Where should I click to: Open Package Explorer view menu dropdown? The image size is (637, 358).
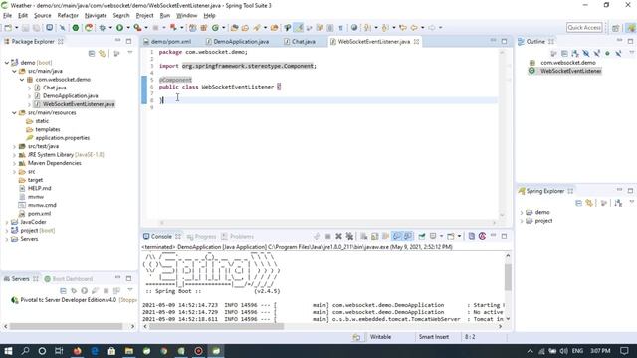coord(130,53)
